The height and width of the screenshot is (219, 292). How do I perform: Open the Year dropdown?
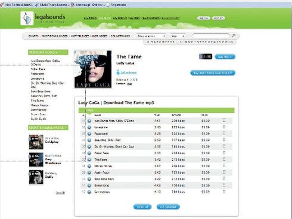click(178, 36)
